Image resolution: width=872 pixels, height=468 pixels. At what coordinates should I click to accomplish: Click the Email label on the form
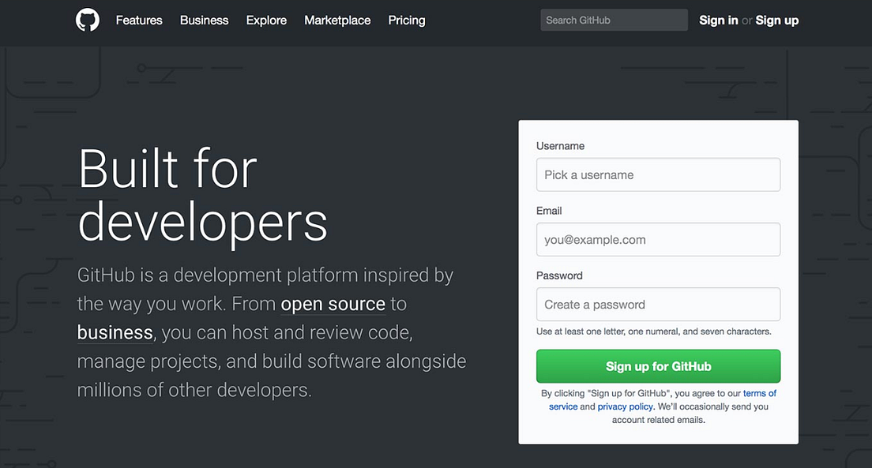coord(549,210)
